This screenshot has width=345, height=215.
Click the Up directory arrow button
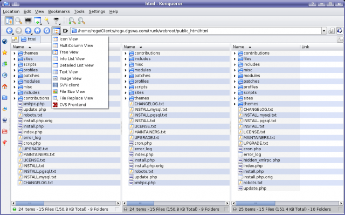tap(28, 31)
